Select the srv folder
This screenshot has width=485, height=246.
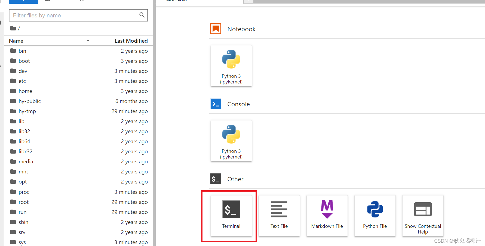tap(78, 232)
